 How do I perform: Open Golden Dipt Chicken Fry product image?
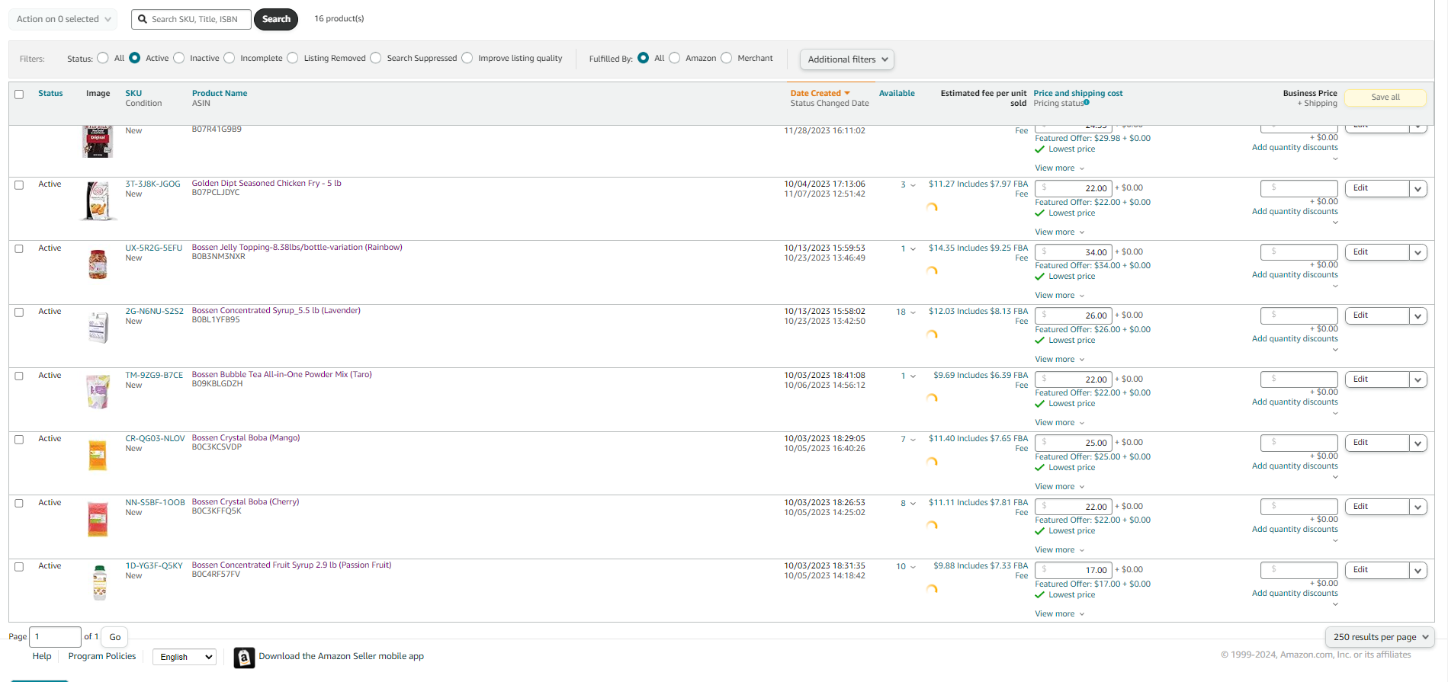pos(98,201)
